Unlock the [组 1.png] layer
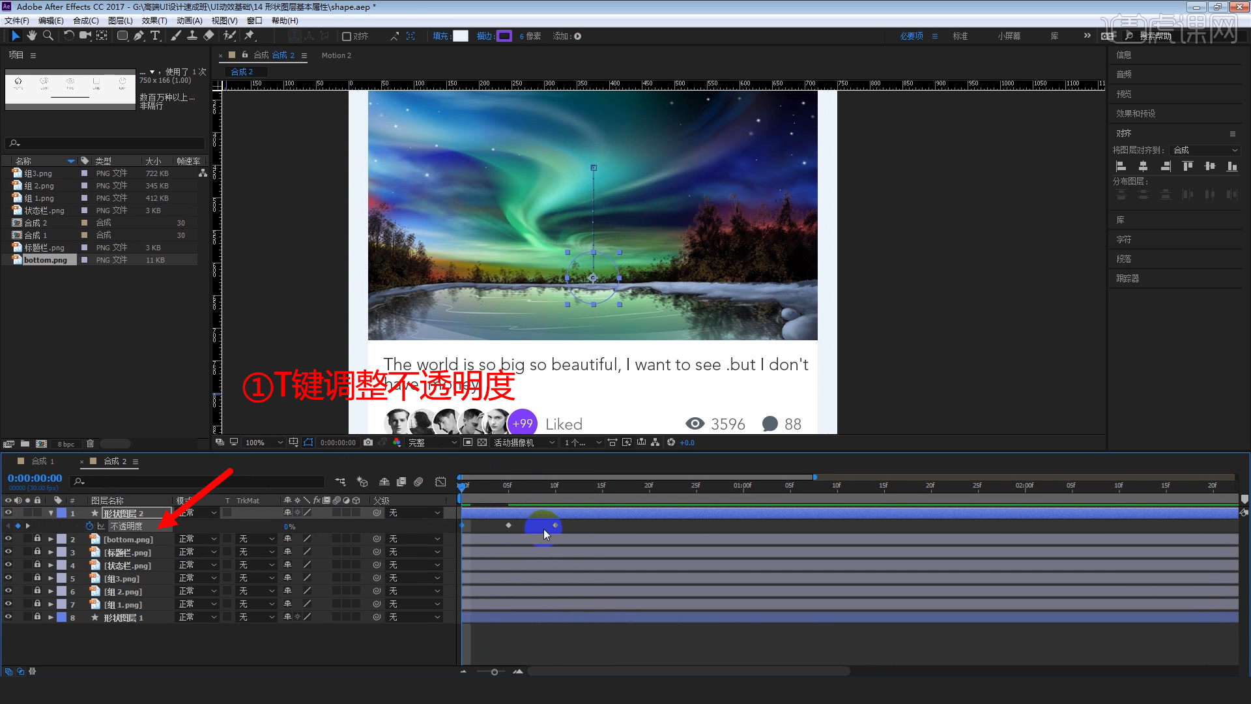This screenshot has width=1251, height=704. point(37,604)
